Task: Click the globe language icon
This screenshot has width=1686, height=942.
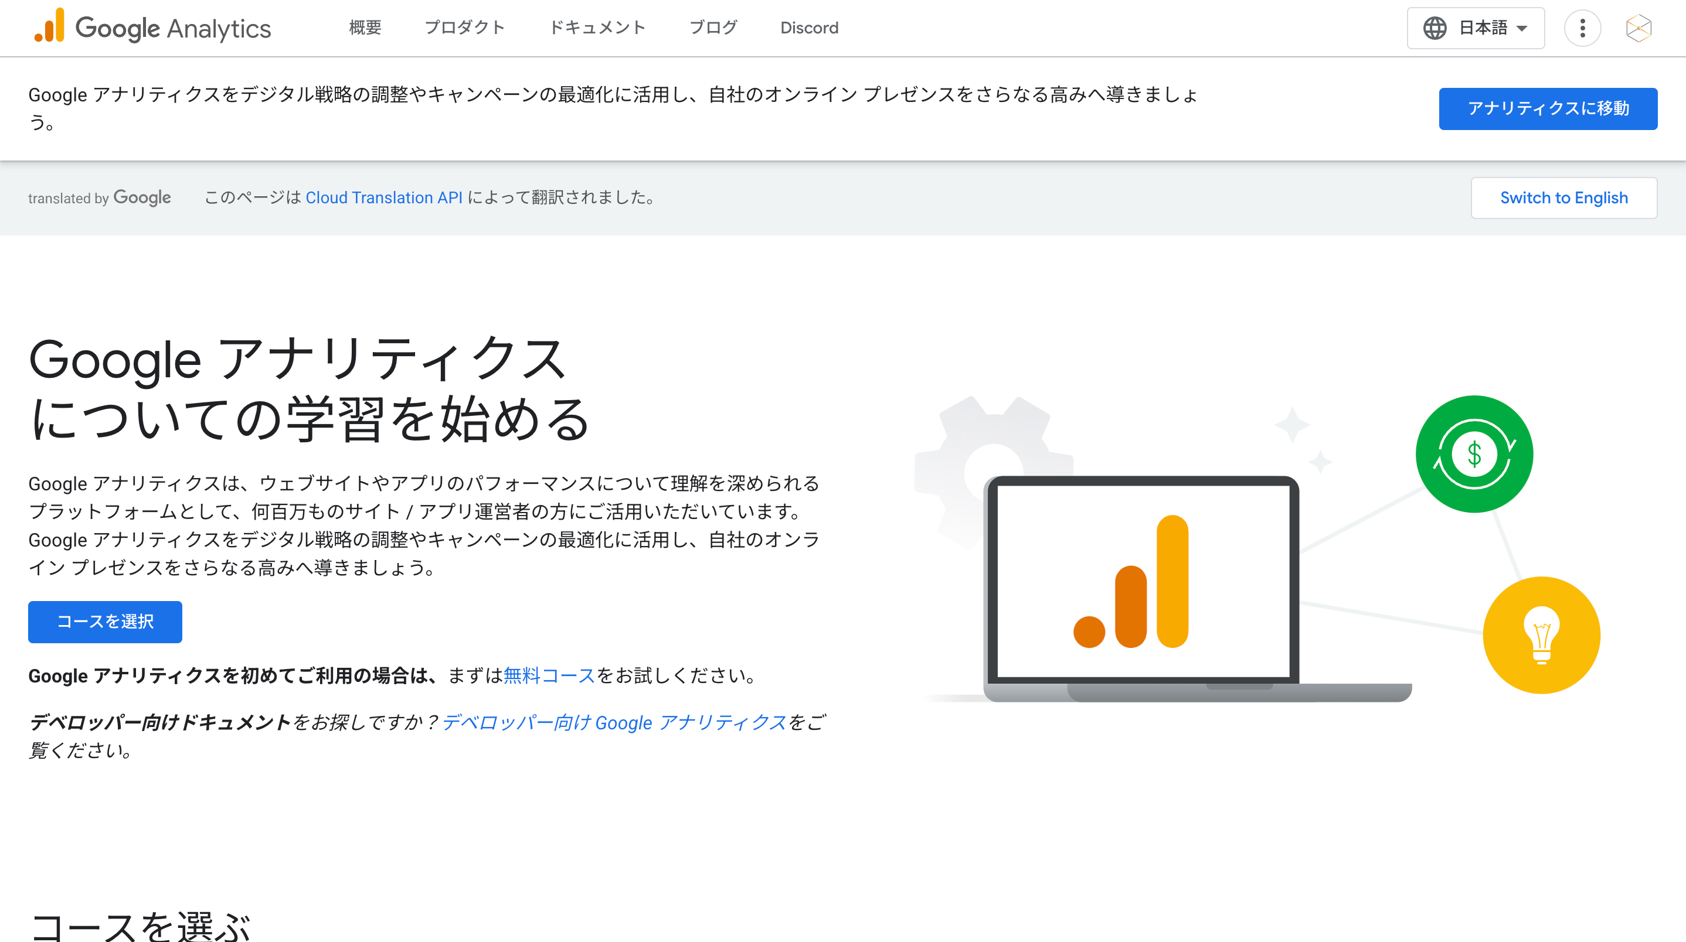Action: pos(1435,28)
